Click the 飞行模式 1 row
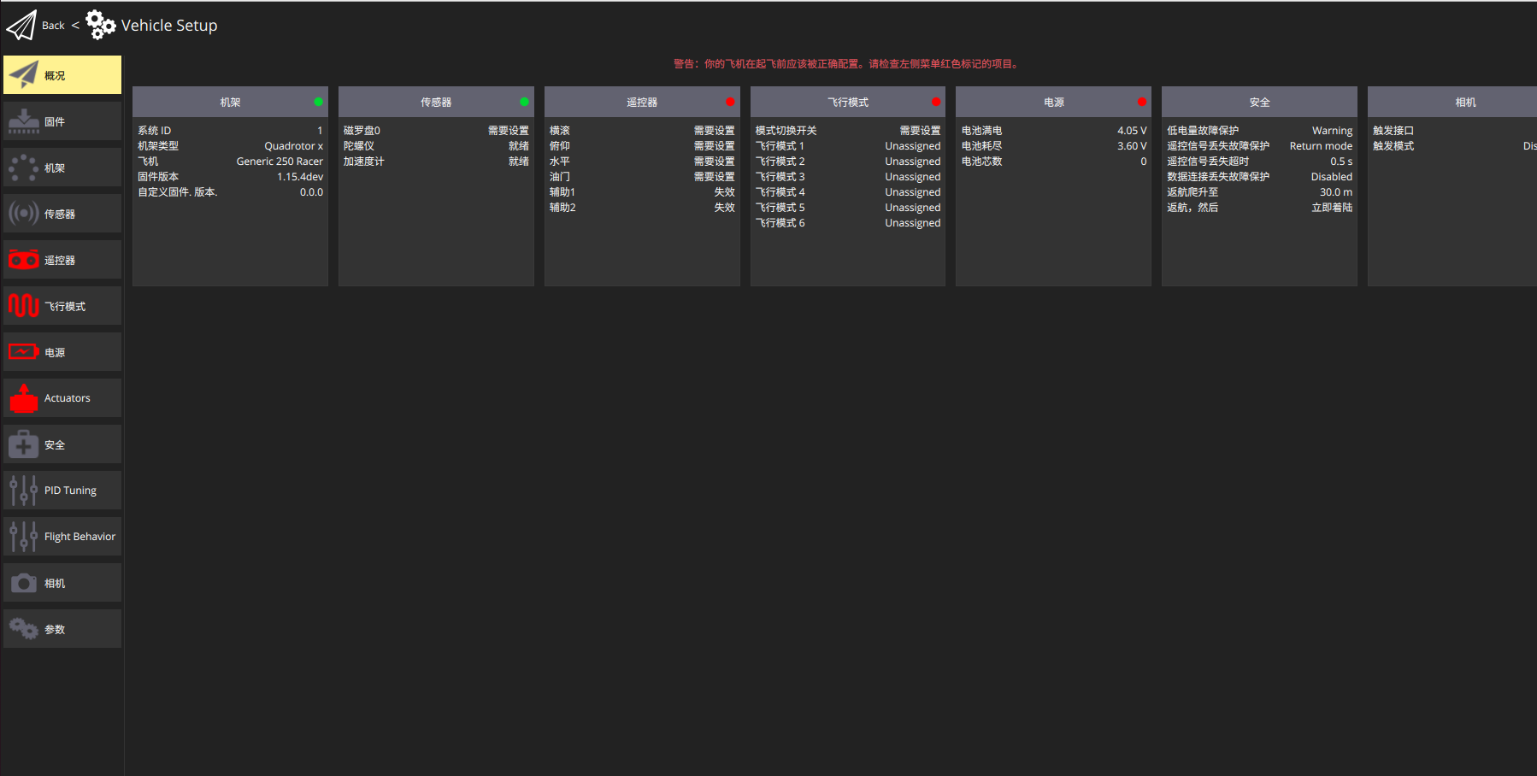 pos(848,146)
